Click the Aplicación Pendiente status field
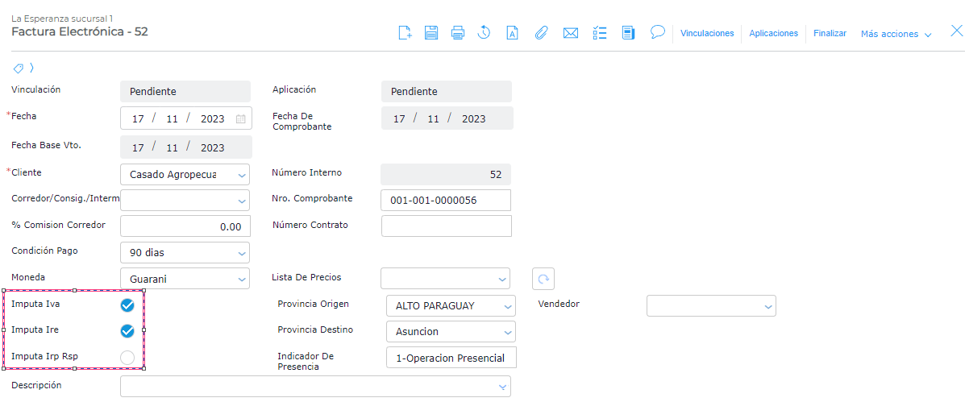This screenshot has width=965, height=402. click(446, 92)
